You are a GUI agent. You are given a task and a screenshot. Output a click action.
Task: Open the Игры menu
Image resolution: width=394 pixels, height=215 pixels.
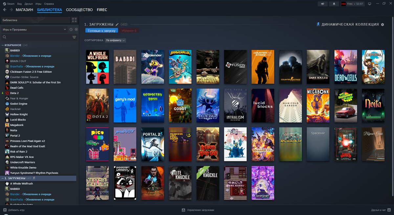pos(38,3)
